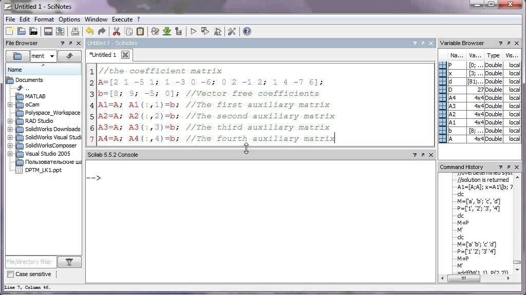Open the Execute menu
This screenshot has height=295, width=526.
coord(122,19)
